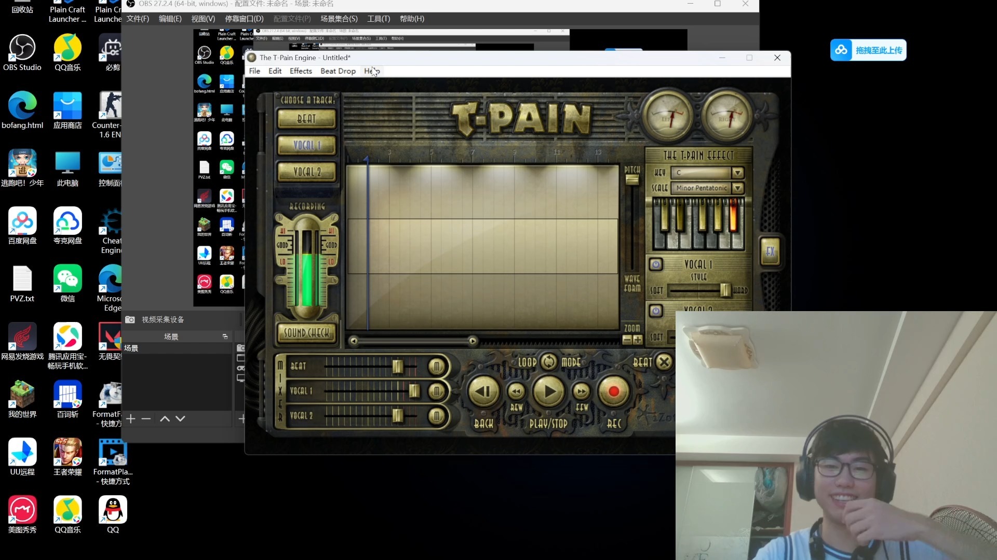Mute the VOCAL 2 mixer channel
The width and height of the screenshot is (997, 560).
click(x=437, y=416)
